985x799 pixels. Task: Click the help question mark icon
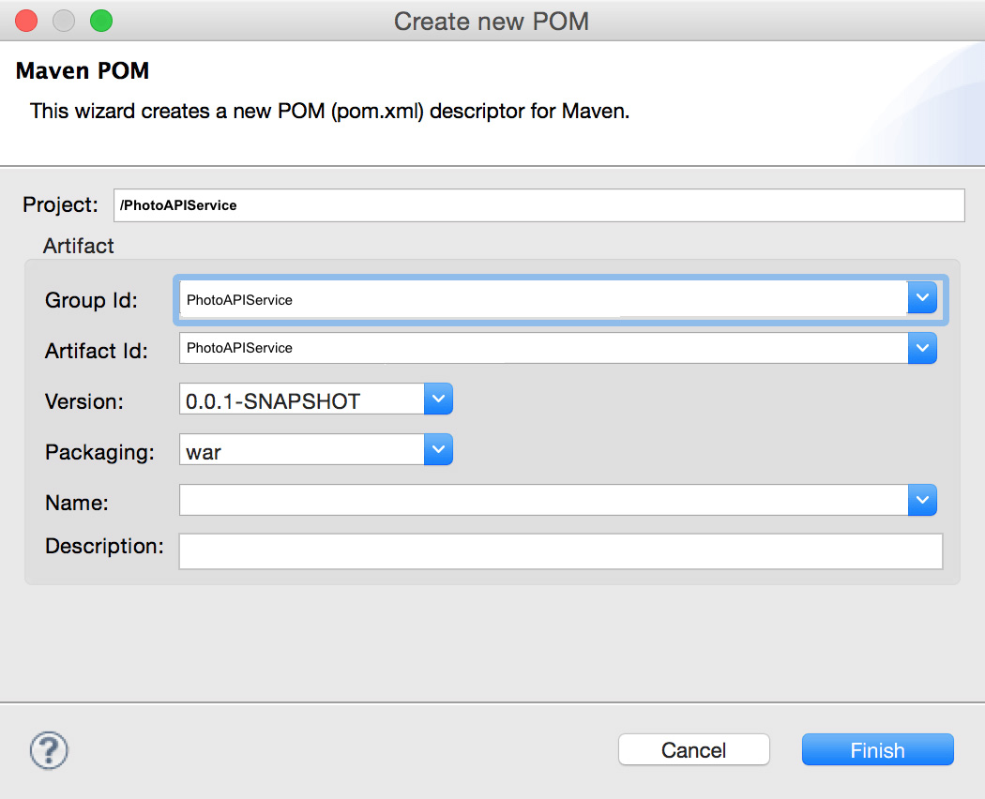tap(50, 750)
